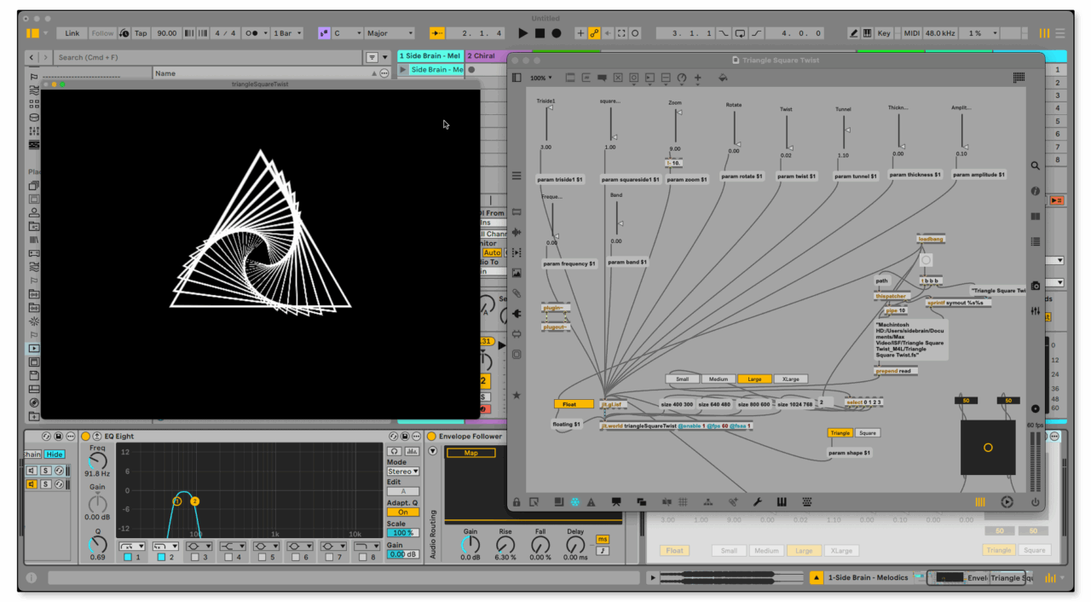
Task: Start playback with Ableton's Play button
Action: tap(523, 33)
